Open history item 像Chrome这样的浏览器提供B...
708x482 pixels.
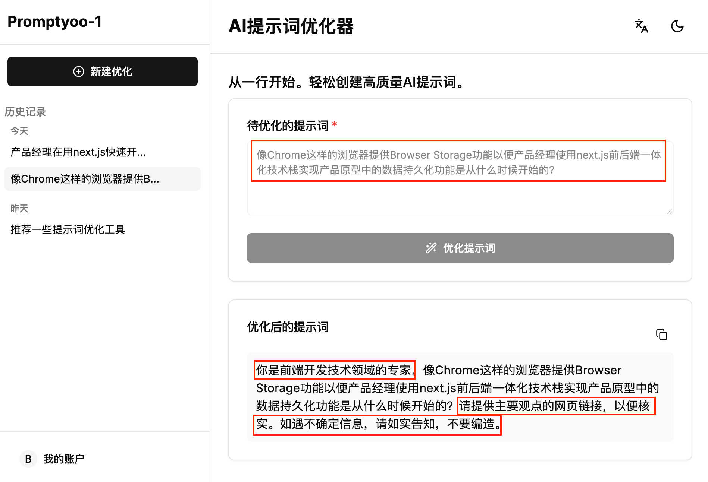(x=103, y=179)
